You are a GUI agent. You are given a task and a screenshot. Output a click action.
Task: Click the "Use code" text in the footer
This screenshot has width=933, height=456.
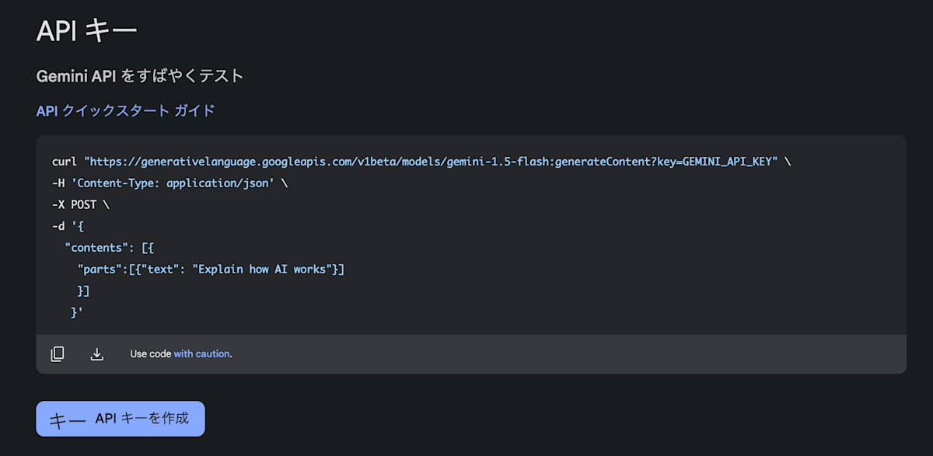[x=150, y=354]
